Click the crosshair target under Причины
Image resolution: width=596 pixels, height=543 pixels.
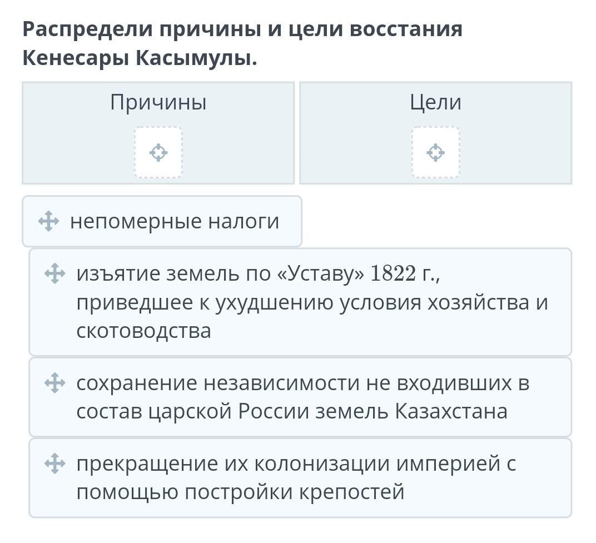(158, 152)
